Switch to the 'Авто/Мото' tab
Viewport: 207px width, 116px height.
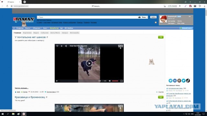pyautogui.click(x=55, y=33)
